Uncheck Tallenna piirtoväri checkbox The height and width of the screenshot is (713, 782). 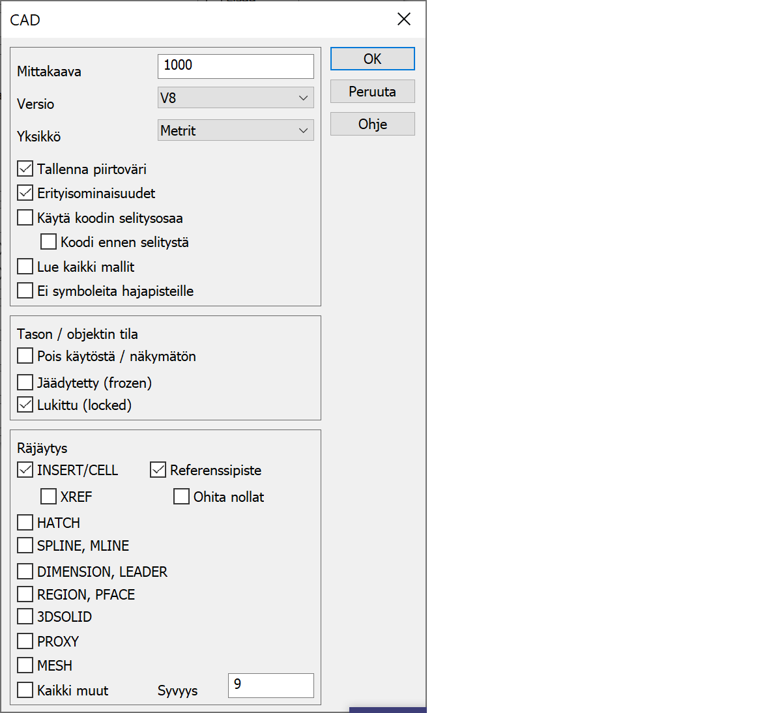coord(25,169)
